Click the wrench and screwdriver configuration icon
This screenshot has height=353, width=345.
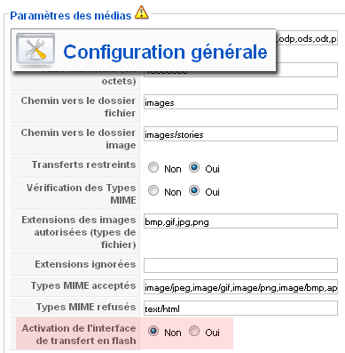[x=35, y=49]
